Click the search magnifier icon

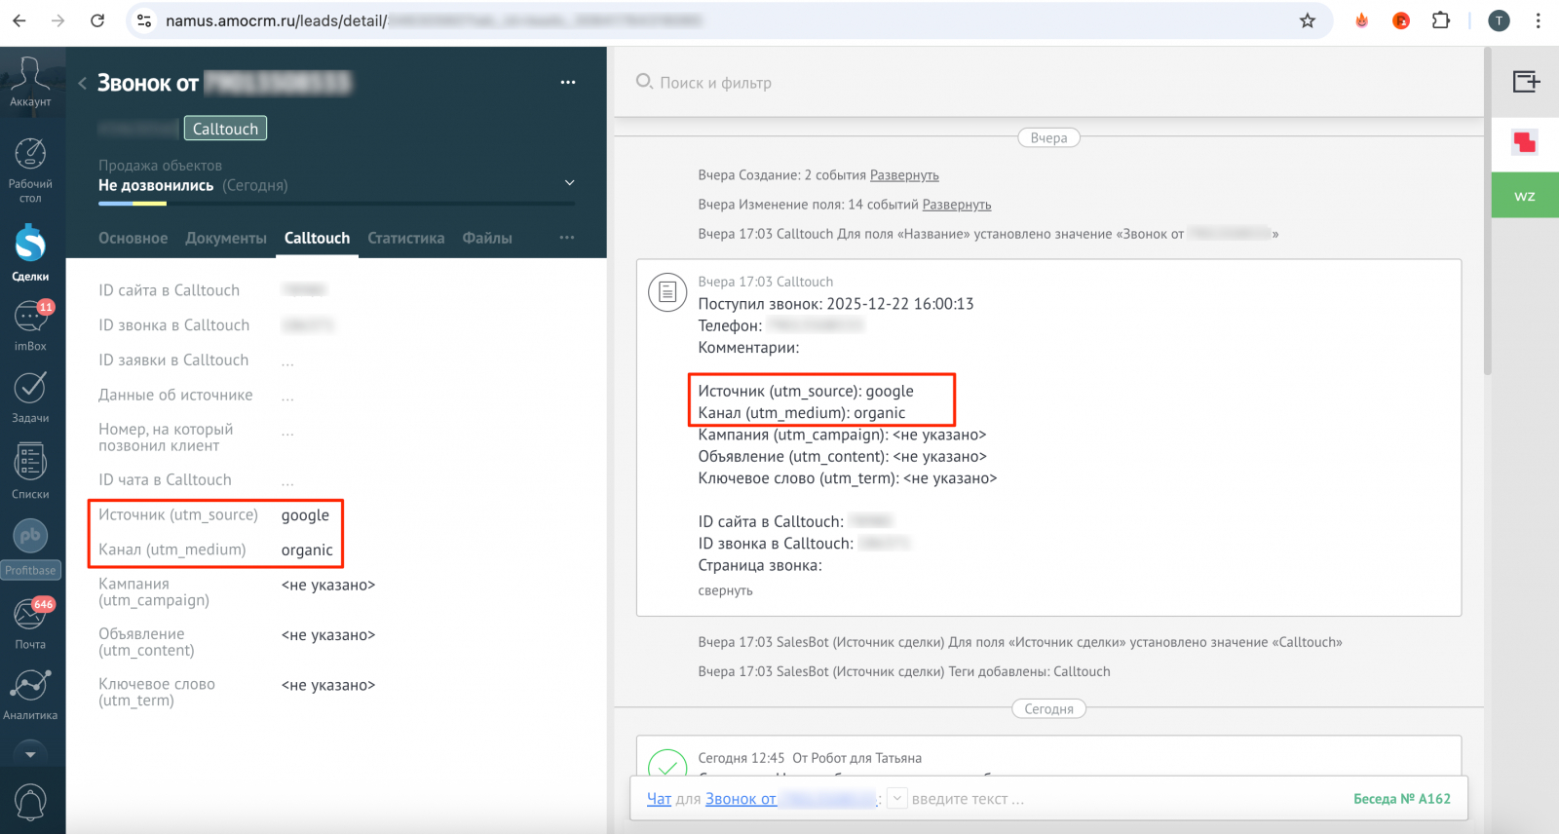pyautogui.click(x=644, y=82)
